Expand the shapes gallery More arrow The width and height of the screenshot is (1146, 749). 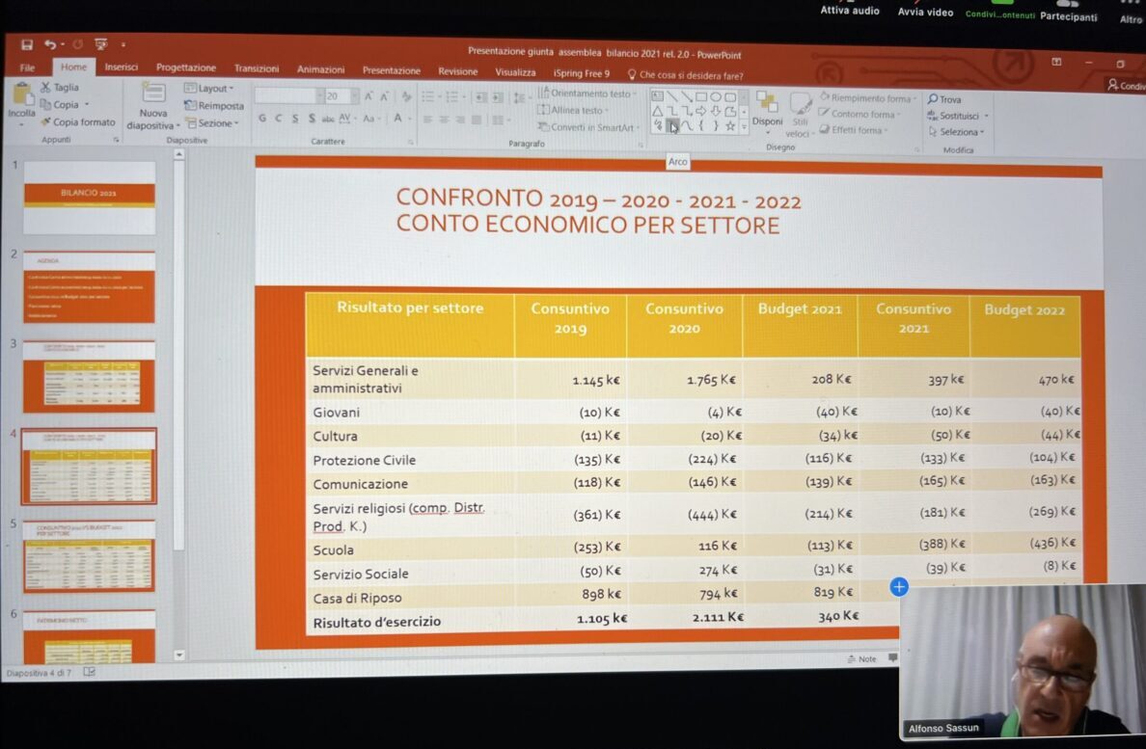[x=744, y=126]
